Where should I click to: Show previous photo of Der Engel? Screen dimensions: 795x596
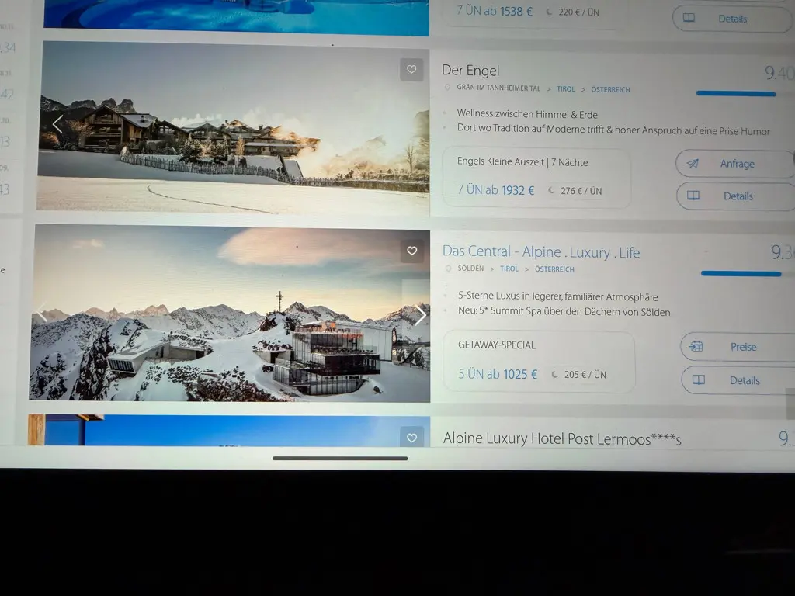coord(57,124)
